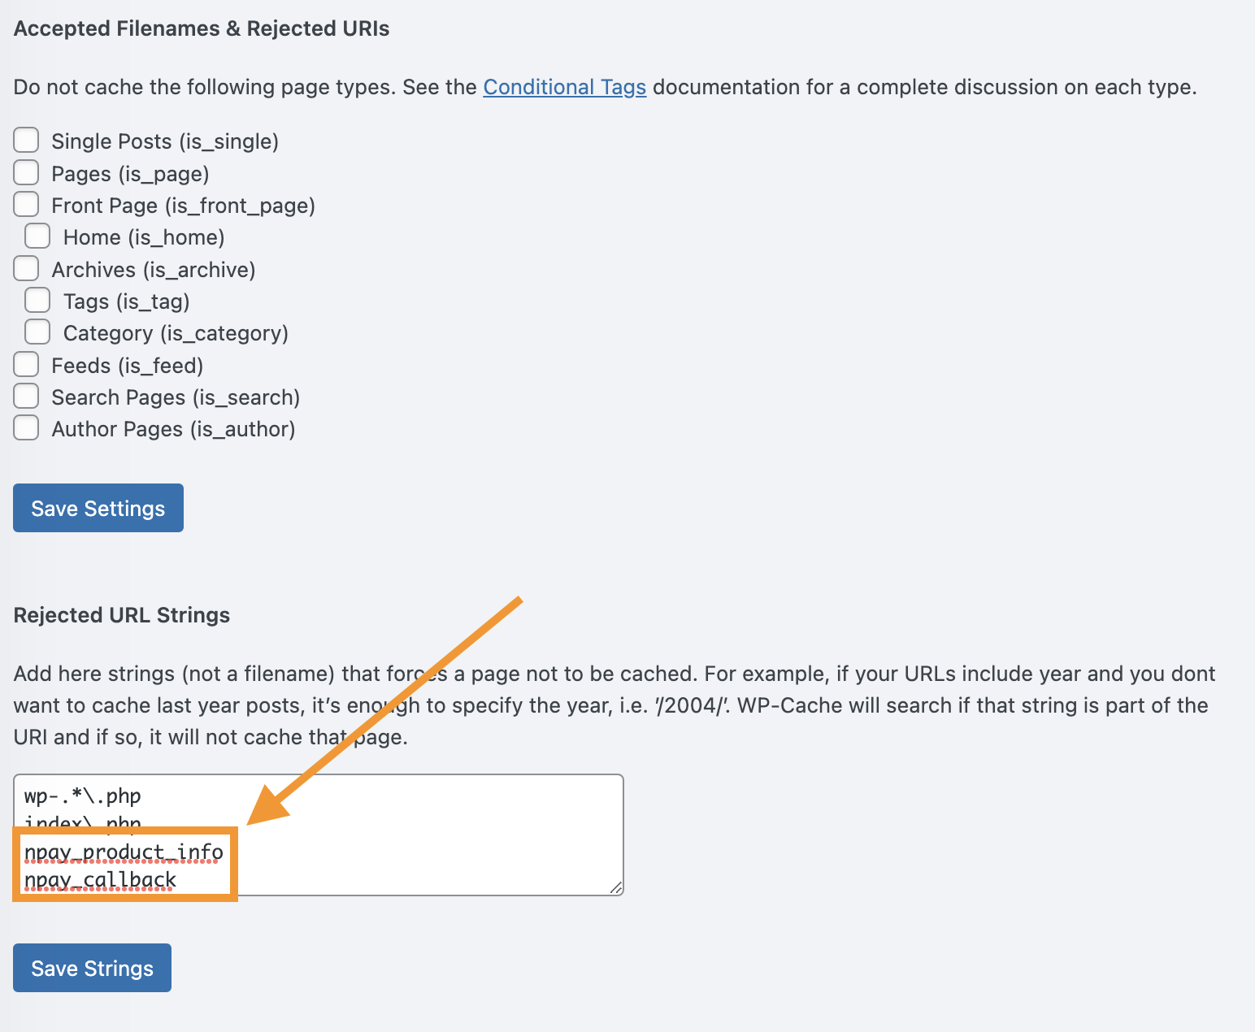Toggle the Feeds (is_feed) checkbox

(26, 364)
